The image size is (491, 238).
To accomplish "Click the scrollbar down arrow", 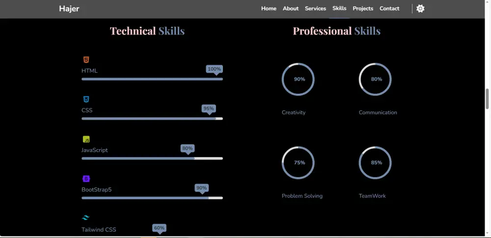I will click(487, 233).
